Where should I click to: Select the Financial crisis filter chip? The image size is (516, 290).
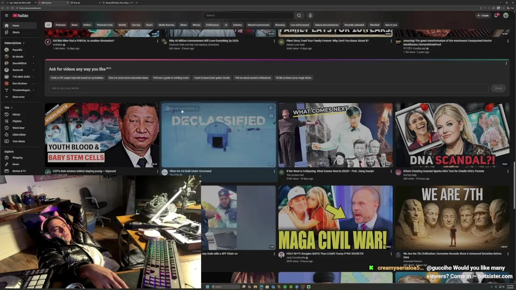click(105, 25)
